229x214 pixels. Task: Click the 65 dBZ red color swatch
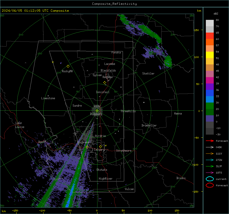[210, 36]
